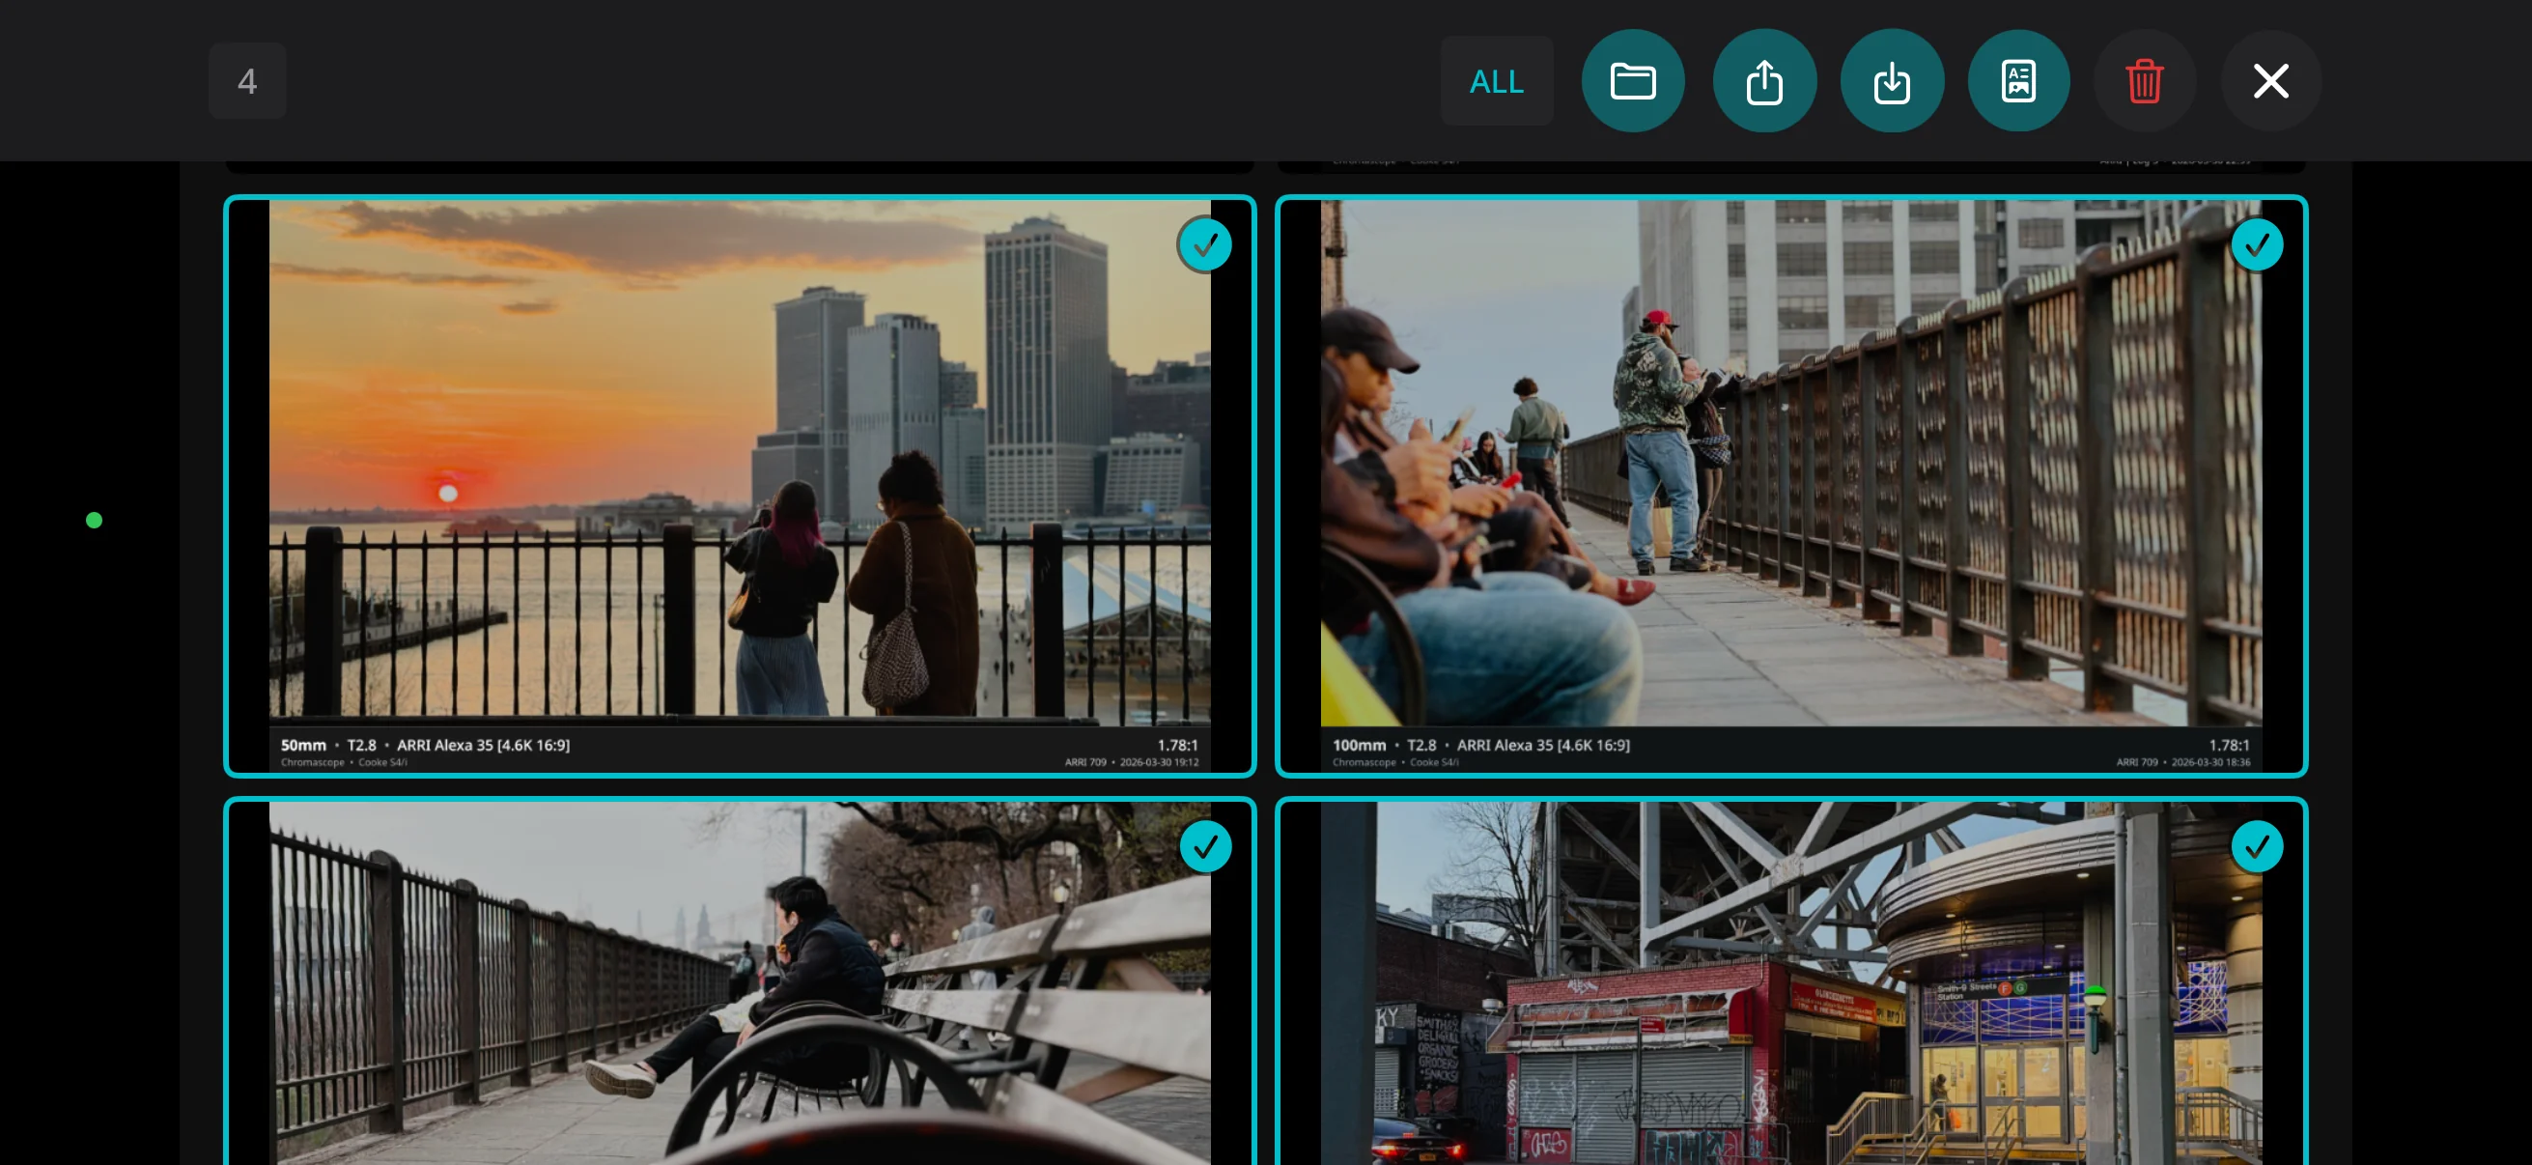This screenshot has height=1165, width=2532.
Task: Click the ALL button in the top bar
Action: click(1496, 80)
